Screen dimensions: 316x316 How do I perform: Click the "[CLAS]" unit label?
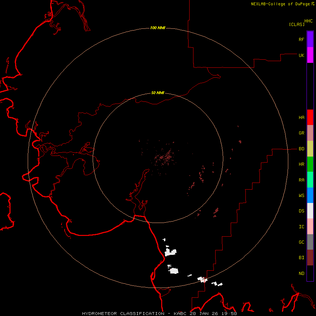coord(297,24)
